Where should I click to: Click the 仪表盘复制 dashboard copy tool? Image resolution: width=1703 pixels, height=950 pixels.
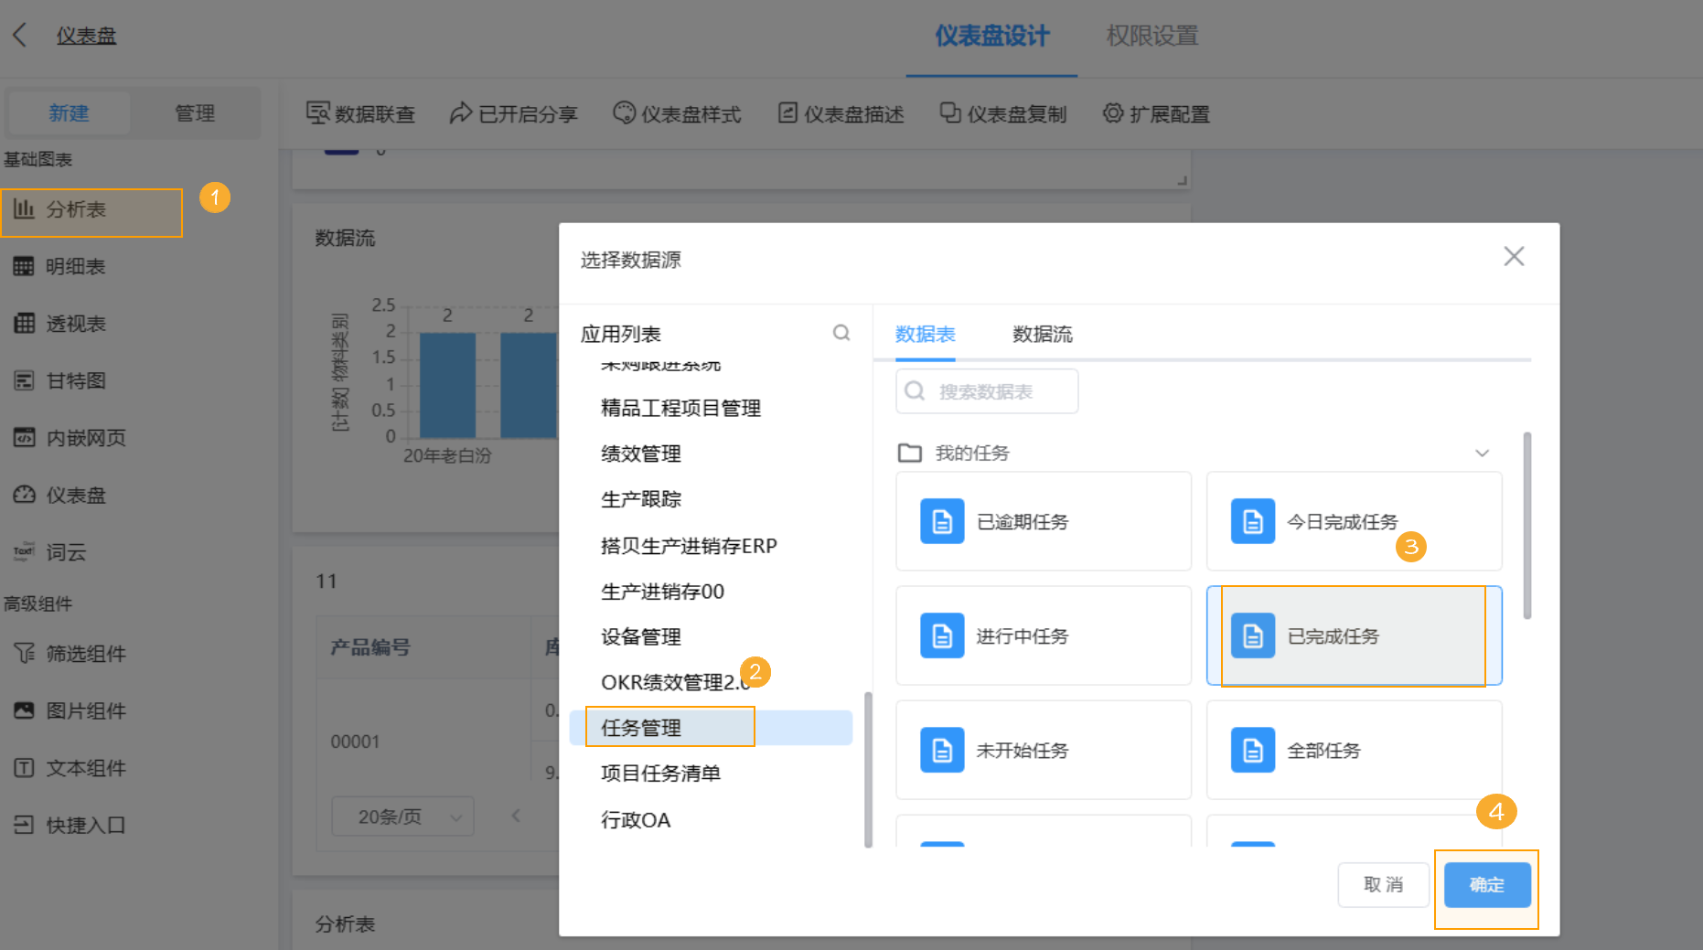click(1003, 113)
